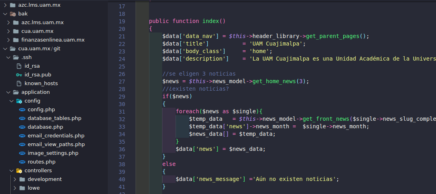Image resolution: width=436 pixels, height=194 pixels.
Task: Click the '//¿existen noticias?' comment
Action: click(x=196, y=89)
